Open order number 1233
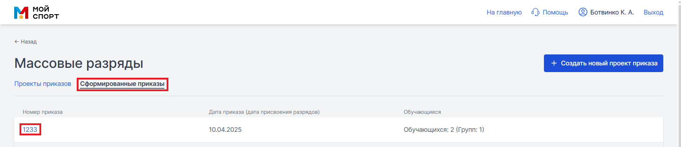Viewport: 681px width, 147px height. pyautogui.click(x=30, y=130)
